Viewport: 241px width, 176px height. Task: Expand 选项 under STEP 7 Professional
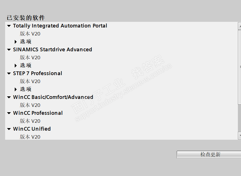16,89
